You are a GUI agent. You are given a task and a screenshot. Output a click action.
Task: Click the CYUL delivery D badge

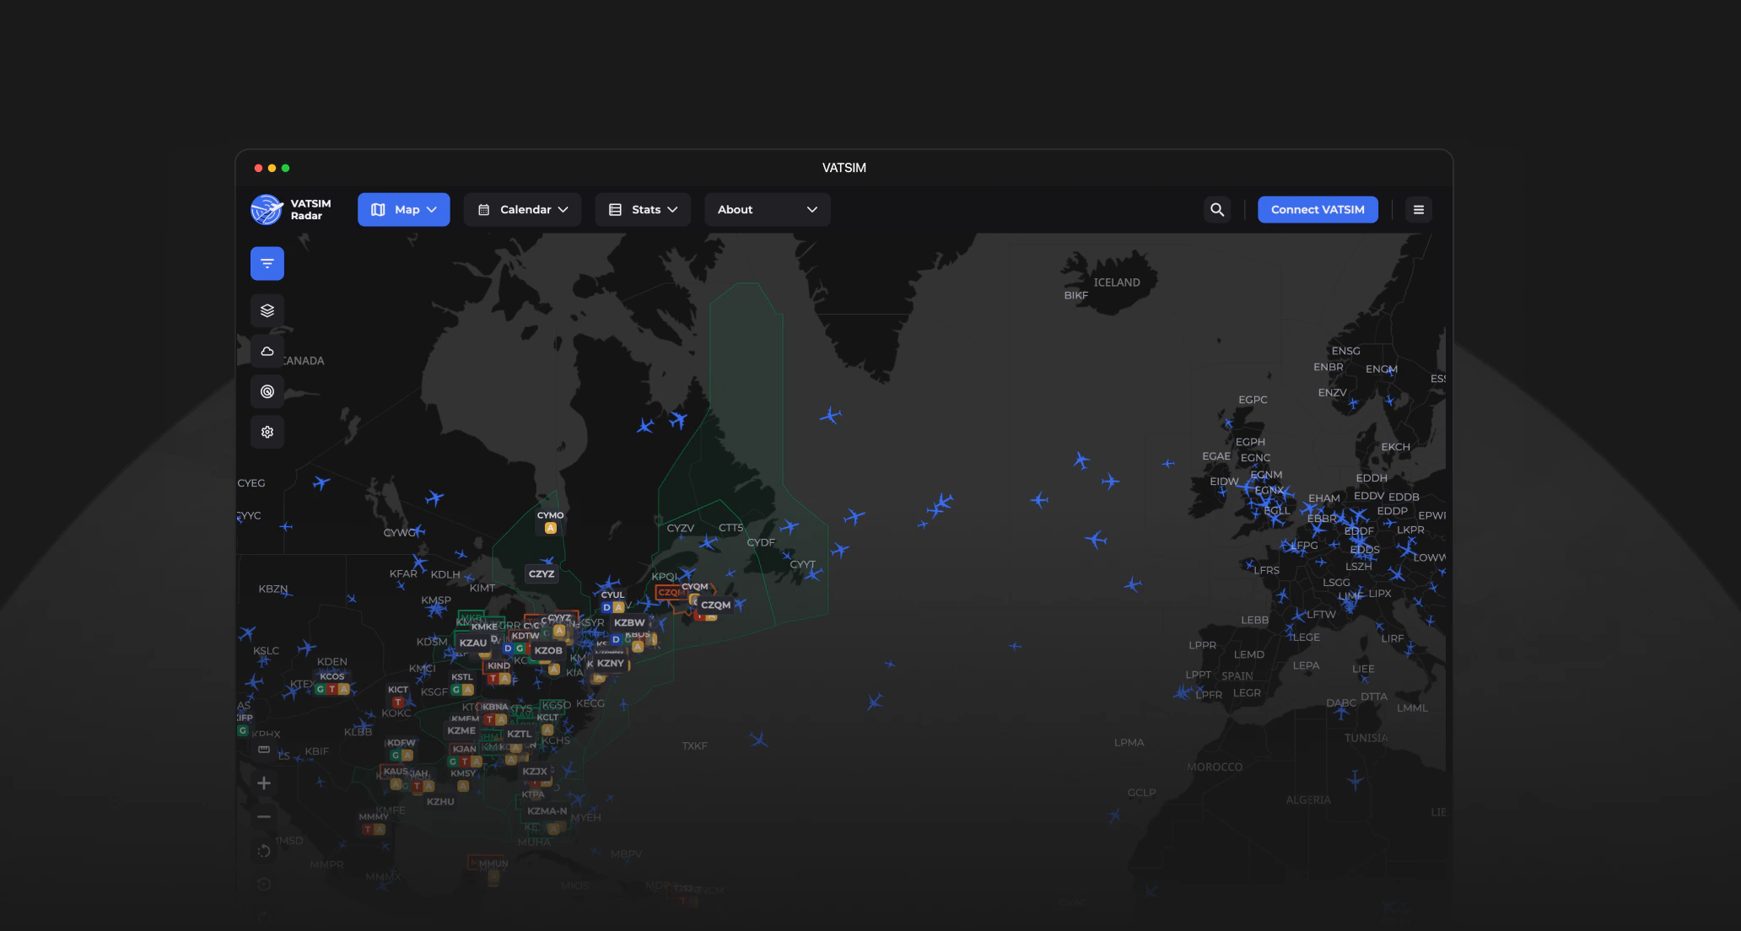click(606, 607)
